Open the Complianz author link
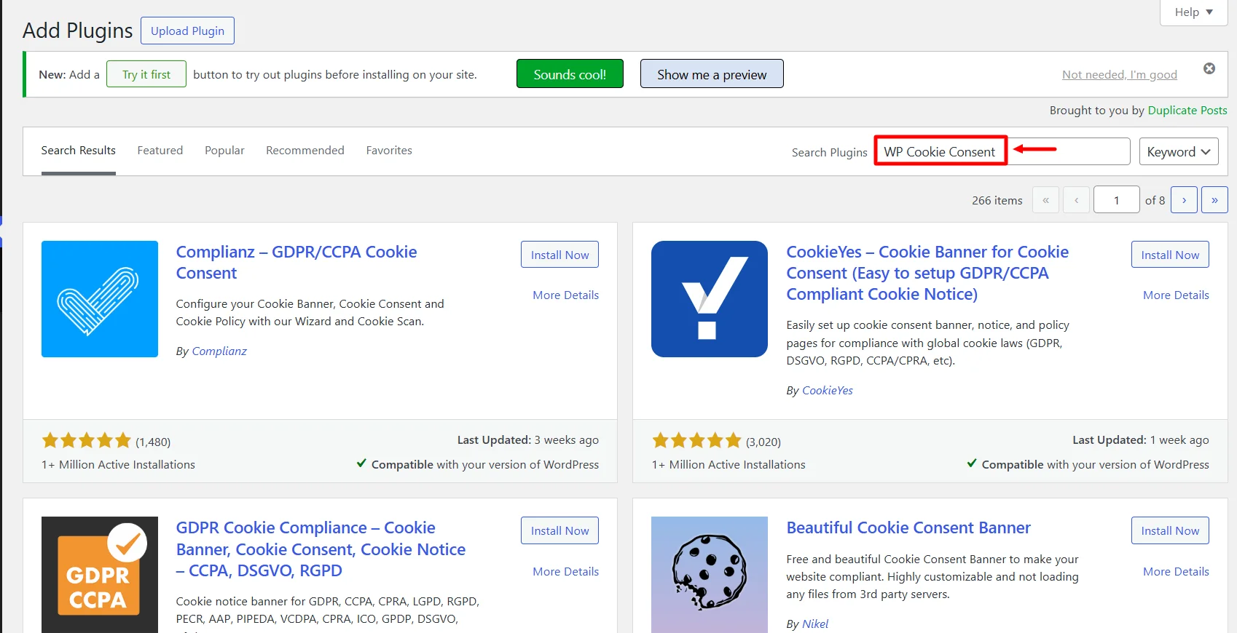Image resolution: width=1237 pixels, height=633 pixels. (x=219, y=351)
